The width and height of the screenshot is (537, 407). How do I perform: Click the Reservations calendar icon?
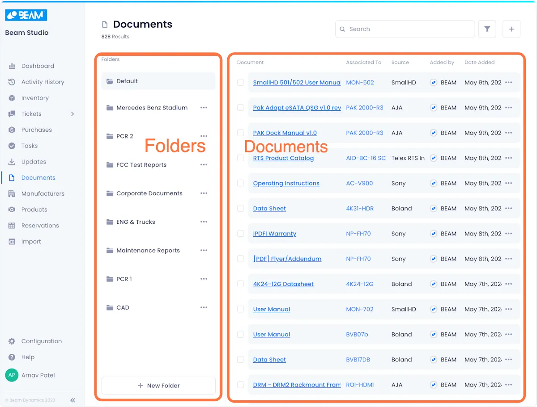pyautogui.click(x=12, y=226)
